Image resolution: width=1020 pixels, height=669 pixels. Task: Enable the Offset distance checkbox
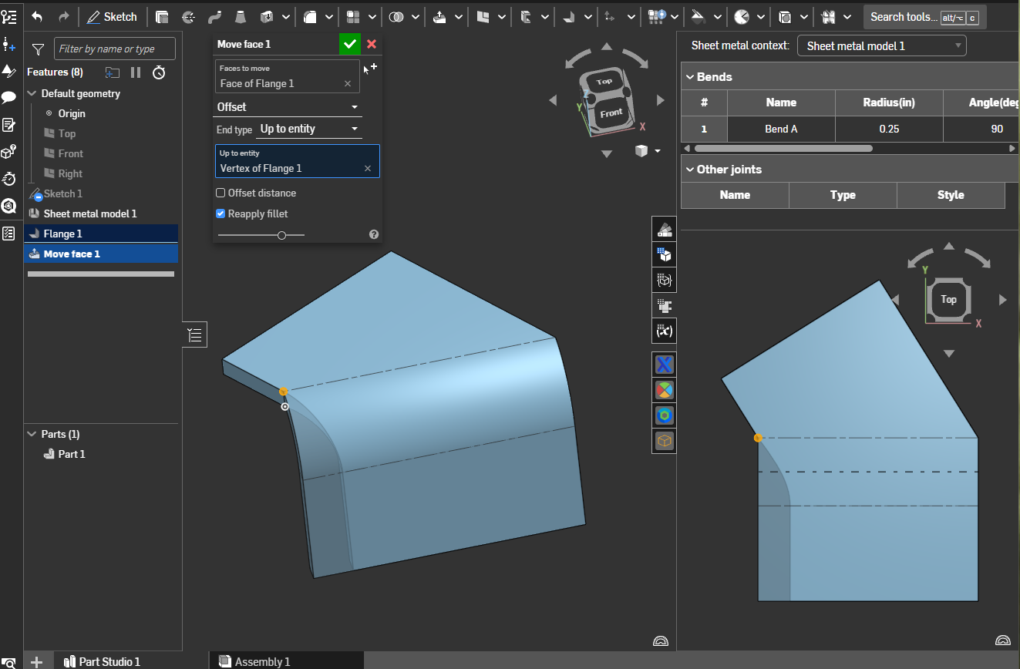click(x=220, y=193)
